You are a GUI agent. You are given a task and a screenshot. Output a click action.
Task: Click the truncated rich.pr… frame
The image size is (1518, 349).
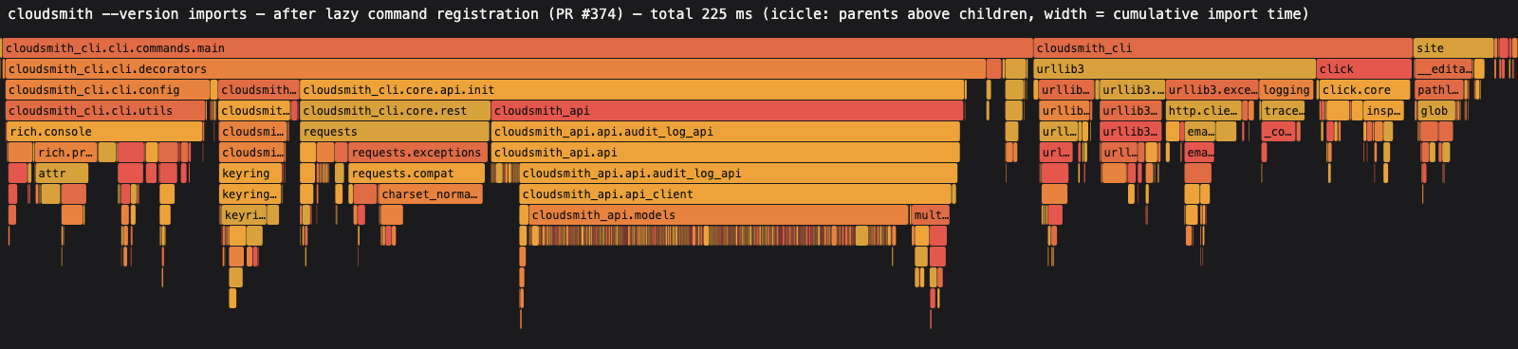click(65, 153)
